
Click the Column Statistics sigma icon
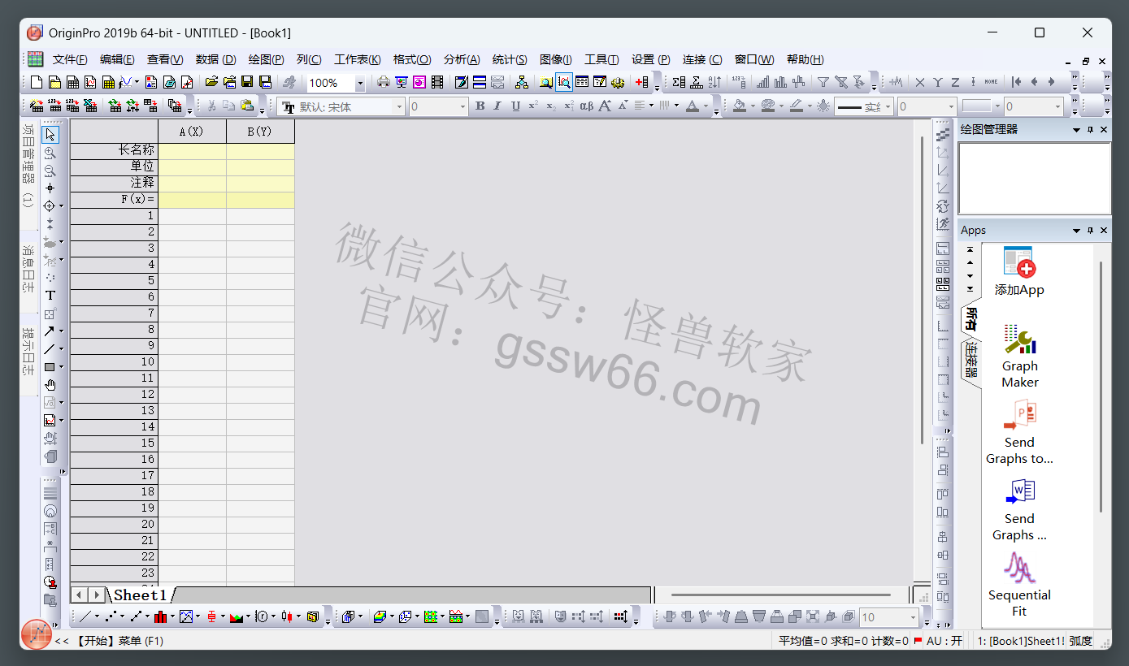[679, 82]
